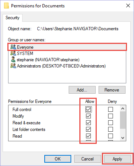Screen dimensions: 134x166
Task: Check Deny for List folder contents
Action: [110, 129]
